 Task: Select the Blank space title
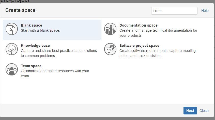click(x=32, y=25)
